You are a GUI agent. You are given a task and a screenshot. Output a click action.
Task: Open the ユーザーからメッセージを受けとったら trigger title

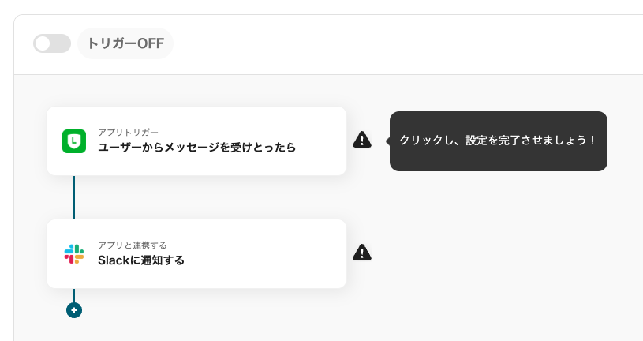coord(196,148)
